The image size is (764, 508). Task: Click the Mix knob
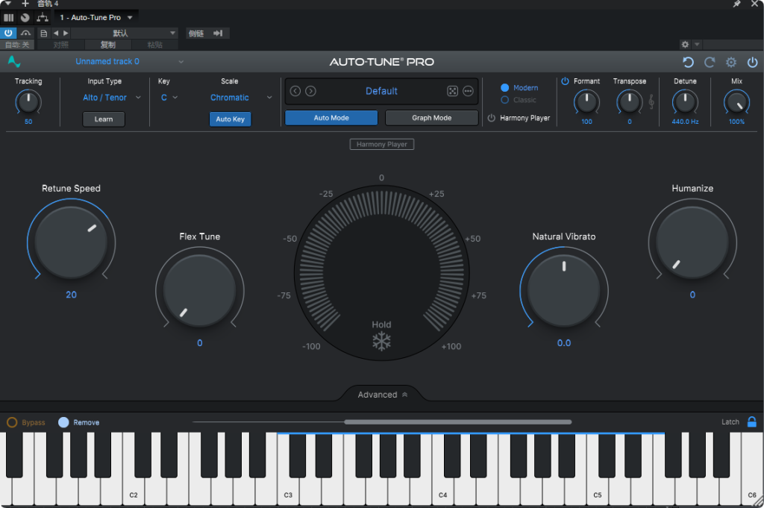tap(736, 102)
